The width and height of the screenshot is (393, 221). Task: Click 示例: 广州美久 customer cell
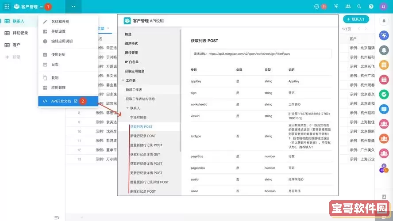pyautogui.click(x=362, y=150)
